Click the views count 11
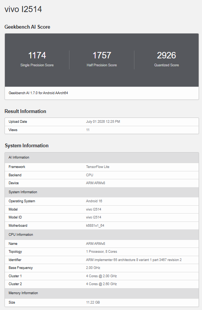The height and width of the screenshot is (310, 202). [88, 130]
